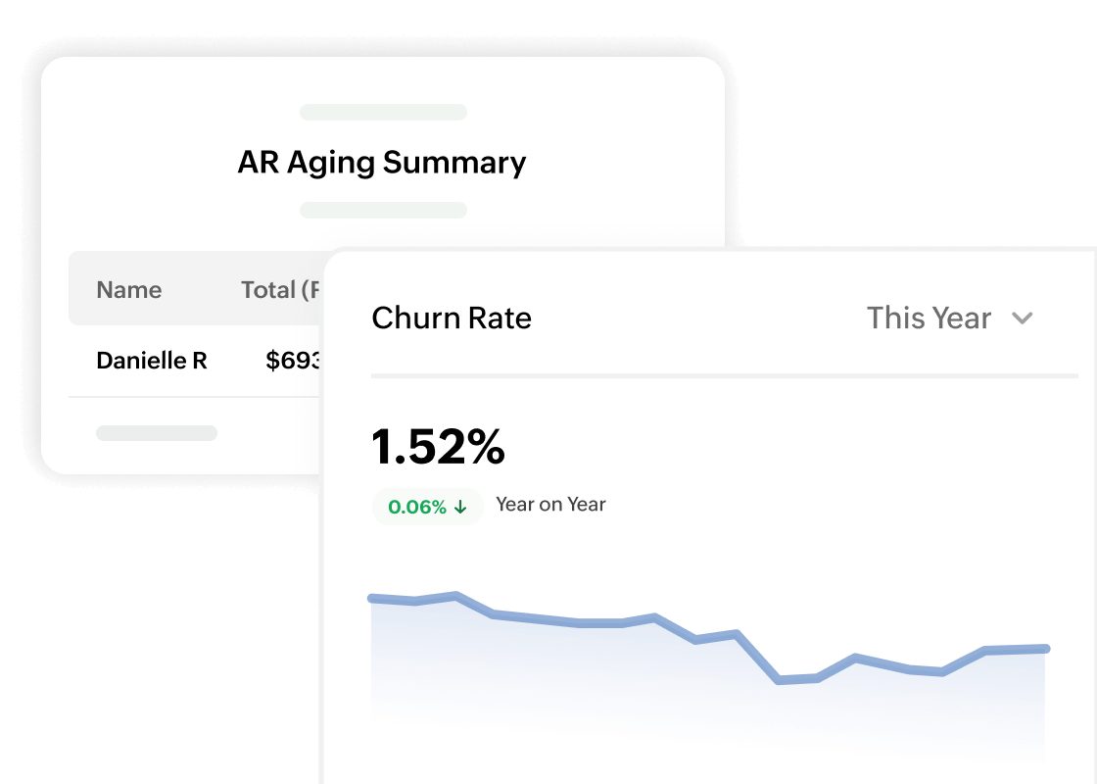Open the AR Aging Summary card title

pos(383,163)
